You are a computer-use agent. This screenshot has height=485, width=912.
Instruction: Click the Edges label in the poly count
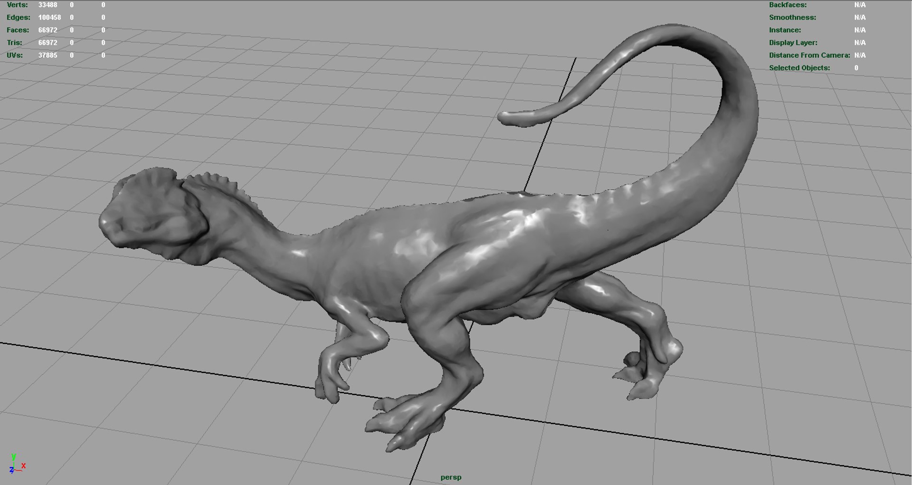pos(19,18)
